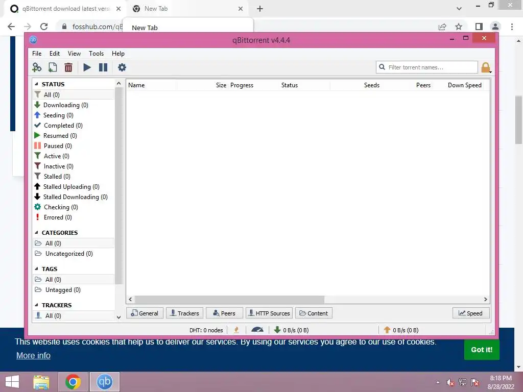
Task: Select Checking (0) status filter
Action: 61,207
